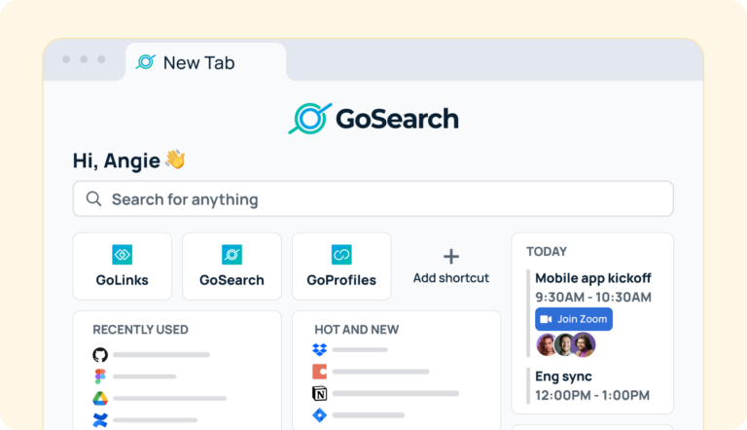Viewport: 747px width, 430px height.
Task: Click the GoSearch logo at top
Action: coord(373,119)
